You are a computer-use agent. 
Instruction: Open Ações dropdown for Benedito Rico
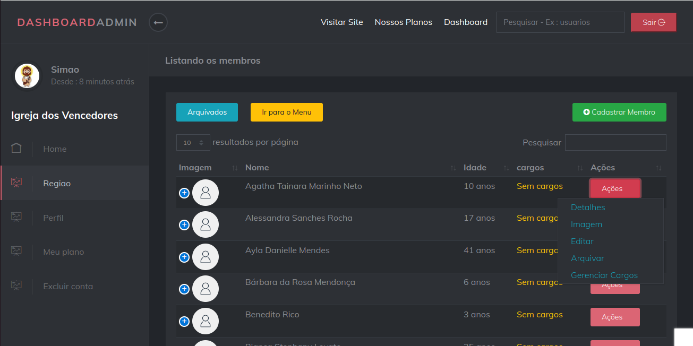614,317
